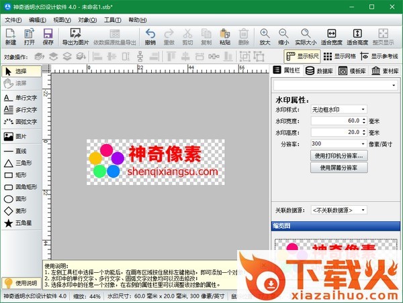This screenshot has width=403, height=303.
Task: Toggle 显示网格 show grid
Action: (x=339, y=56)
